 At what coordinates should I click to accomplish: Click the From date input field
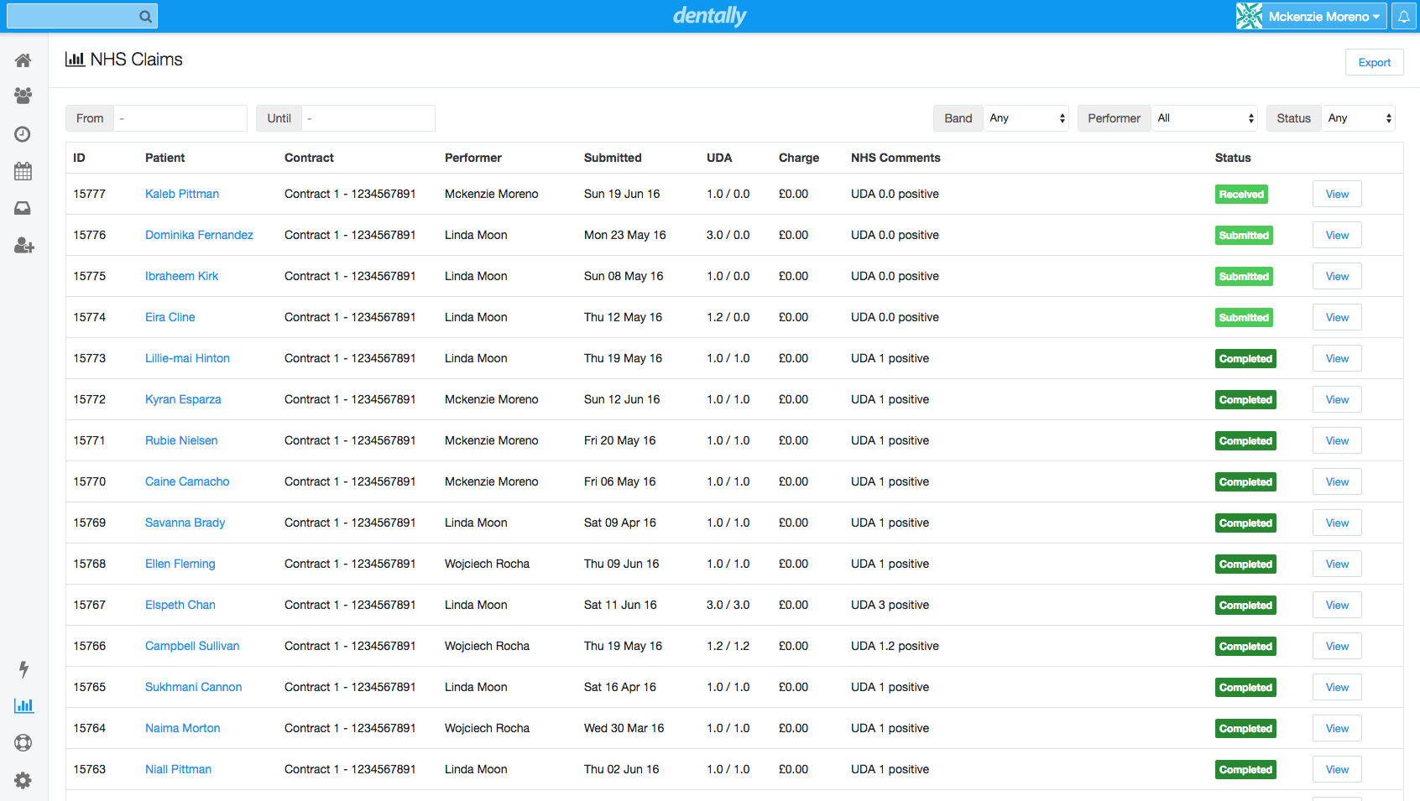pos(180,118)
